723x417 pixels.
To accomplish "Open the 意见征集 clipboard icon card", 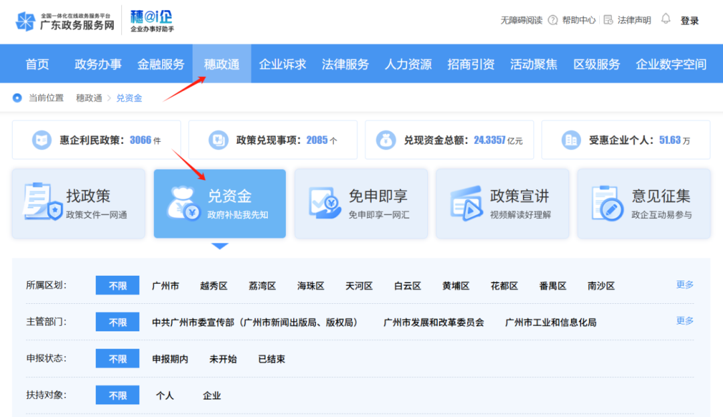I will click(607, 203).
